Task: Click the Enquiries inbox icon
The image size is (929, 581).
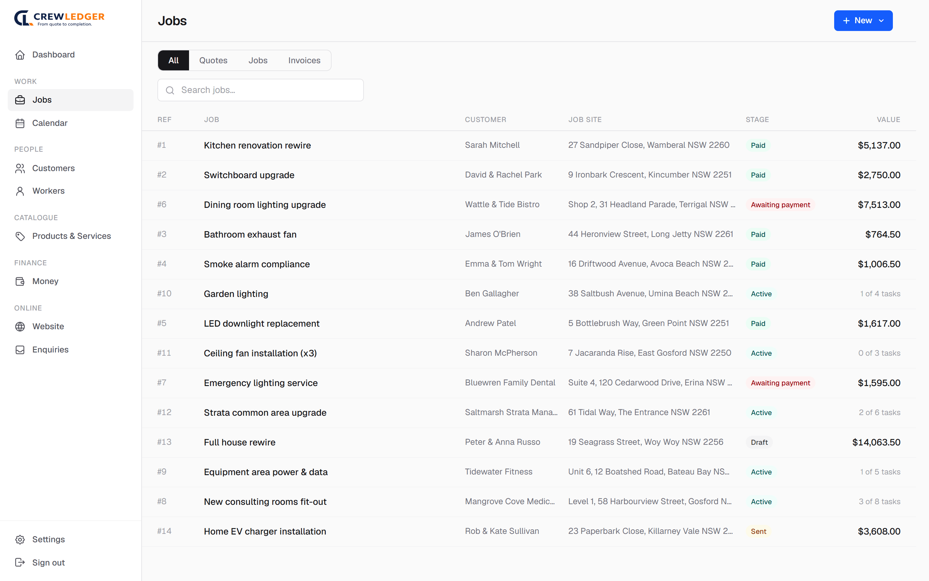Action: tap(20, 350)
